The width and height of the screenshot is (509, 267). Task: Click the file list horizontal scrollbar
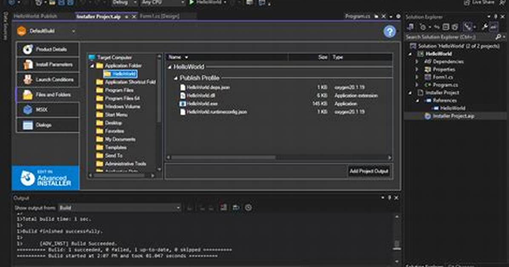tap(223, 157)
